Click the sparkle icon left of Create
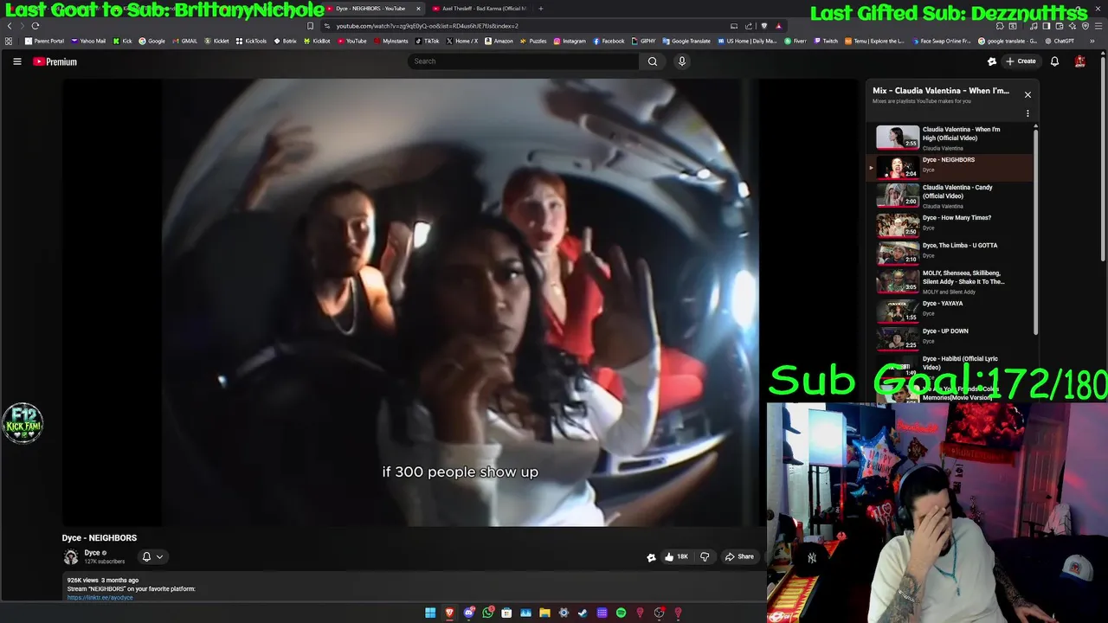The image size is (1108, 623). (992, 61)
